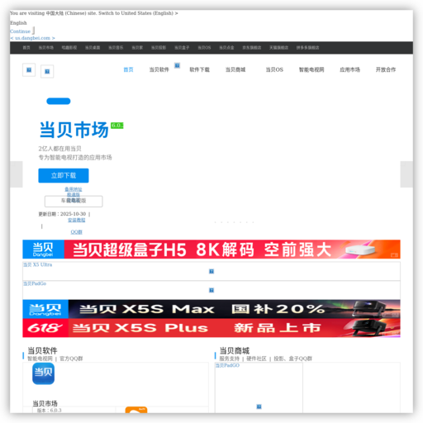The image size is (423, 423).
Task: Click the 当贝软件 section heading
Action: point(42,350)
